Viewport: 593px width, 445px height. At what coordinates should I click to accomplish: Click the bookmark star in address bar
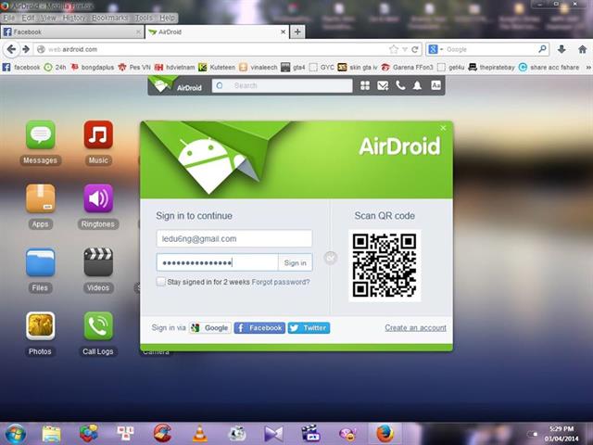point(394,49)
